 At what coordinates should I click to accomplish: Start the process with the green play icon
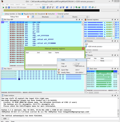(3, 7)
